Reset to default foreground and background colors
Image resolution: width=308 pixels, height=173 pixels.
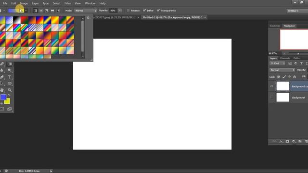coord(1,103)
